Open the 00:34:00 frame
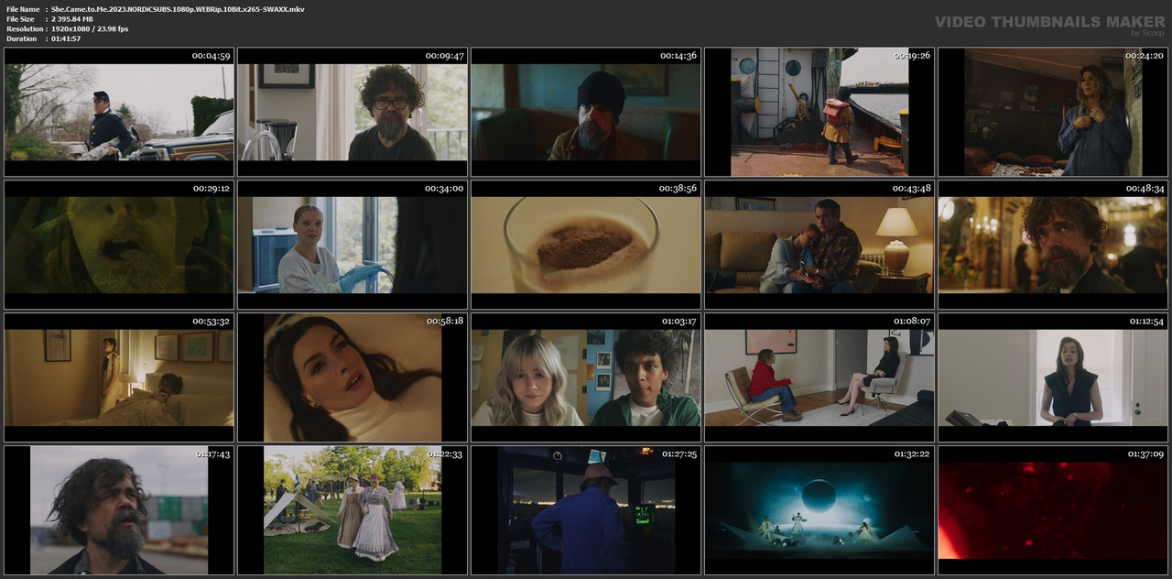Image resolution: width=1172 pixels, height=579 pixels. (353, 245)
